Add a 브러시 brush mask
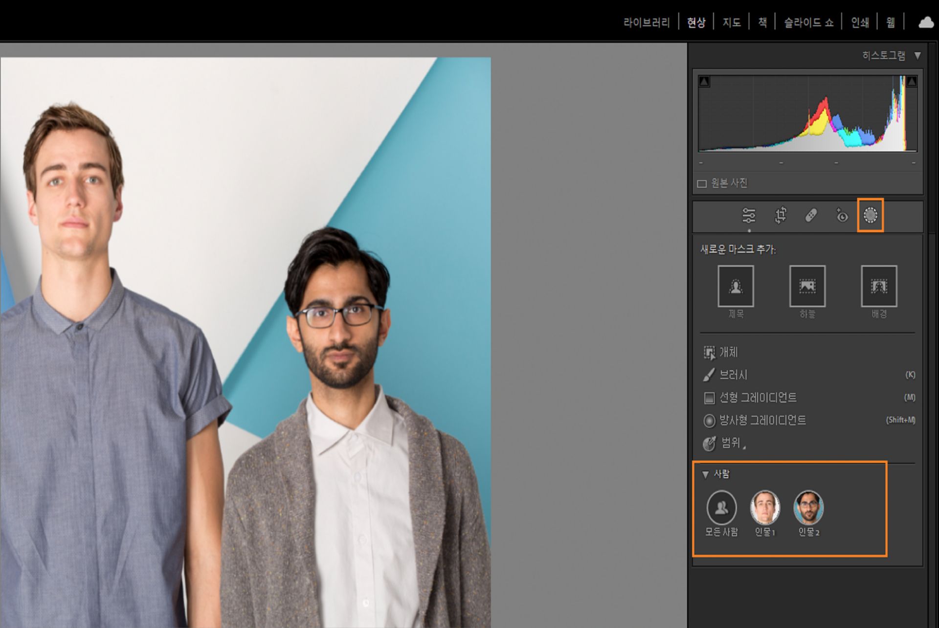 tap(733, 375)
